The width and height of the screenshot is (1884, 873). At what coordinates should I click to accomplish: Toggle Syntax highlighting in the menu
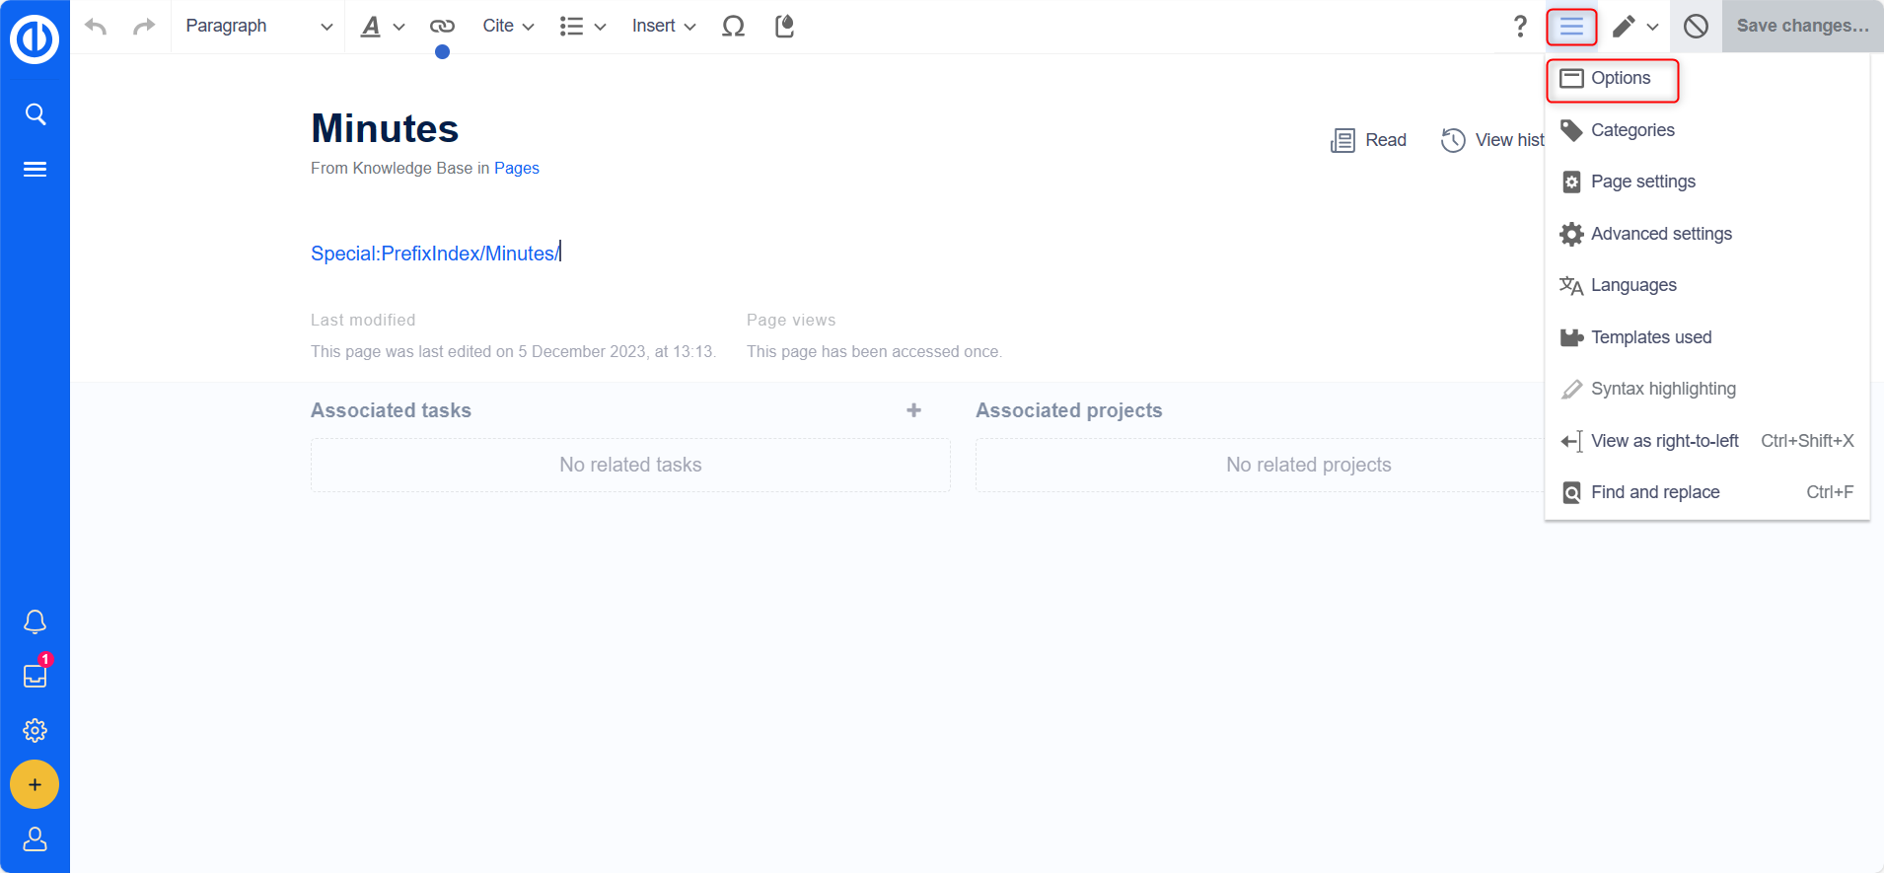[1662, 389]
